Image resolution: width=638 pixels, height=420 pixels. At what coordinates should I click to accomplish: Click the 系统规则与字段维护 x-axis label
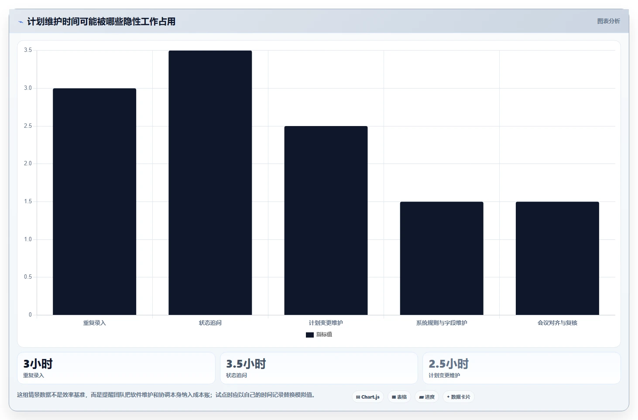coord(442,323)
